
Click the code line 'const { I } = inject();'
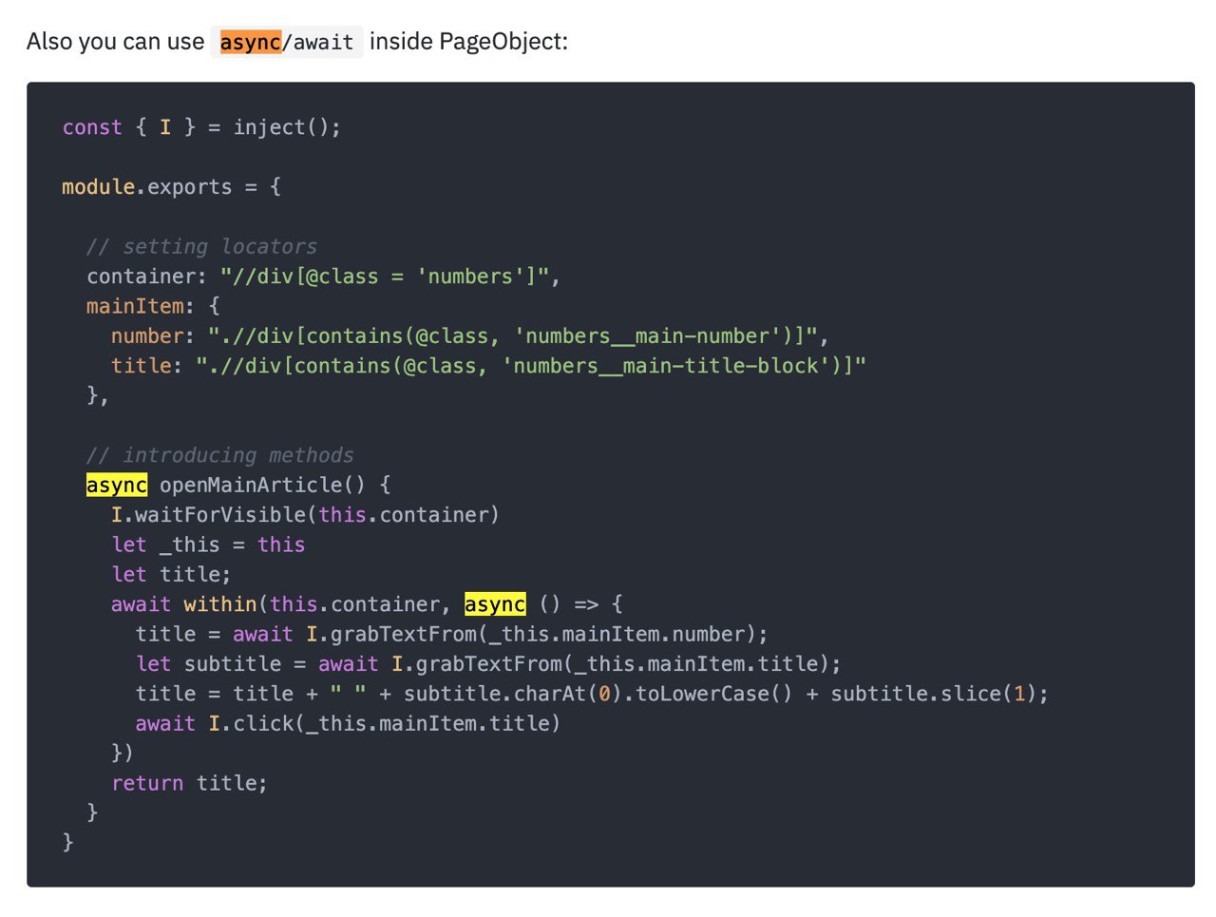click(201, 127)
